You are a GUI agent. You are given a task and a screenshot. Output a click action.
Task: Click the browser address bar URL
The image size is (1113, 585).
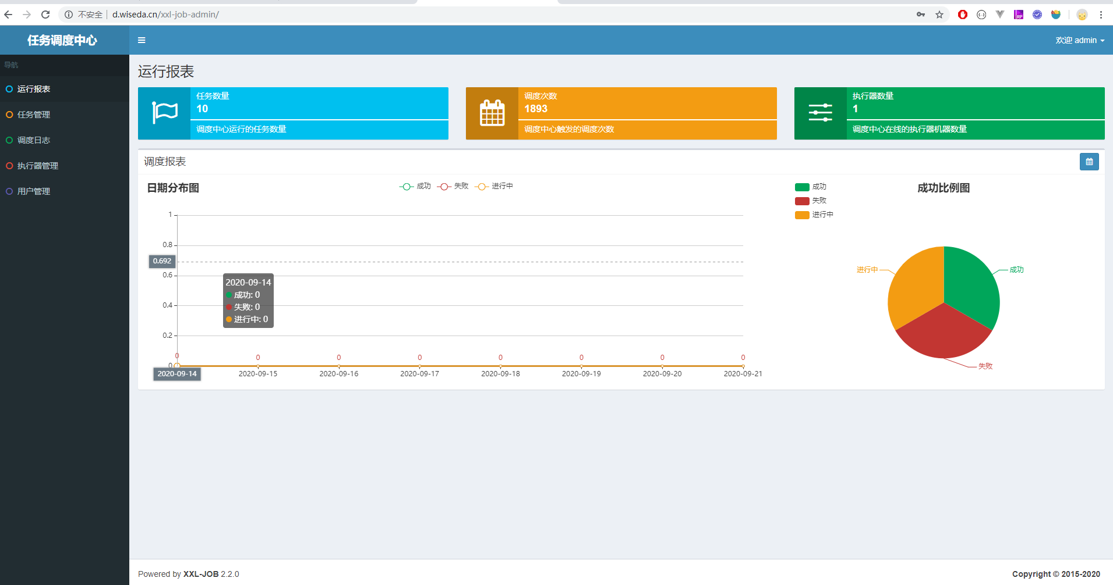tap(165, 15)
